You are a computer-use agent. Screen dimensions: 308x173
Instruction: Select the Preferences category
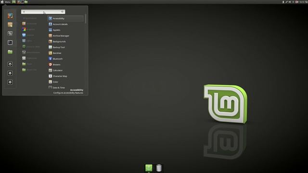(x=30, y=58)
